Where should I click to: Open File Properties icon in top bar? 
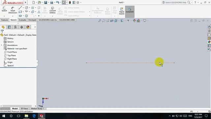click(x=74, y=2)
